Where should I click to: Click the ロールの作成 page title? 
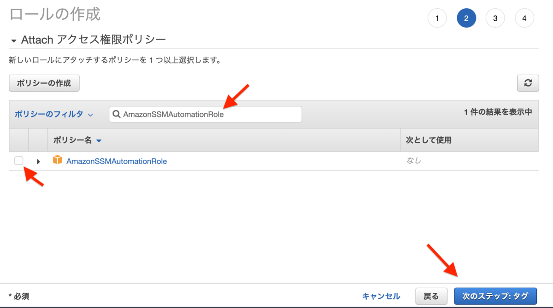tap(55, 14)
